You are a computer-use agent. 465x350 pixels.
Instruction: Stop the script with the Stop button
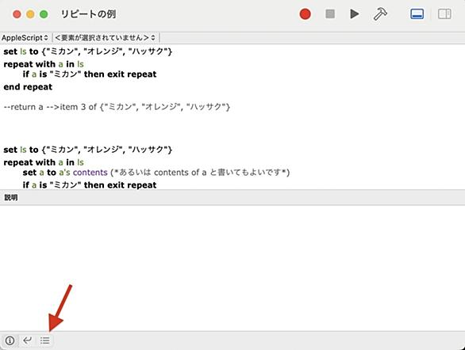pos(330,13)
